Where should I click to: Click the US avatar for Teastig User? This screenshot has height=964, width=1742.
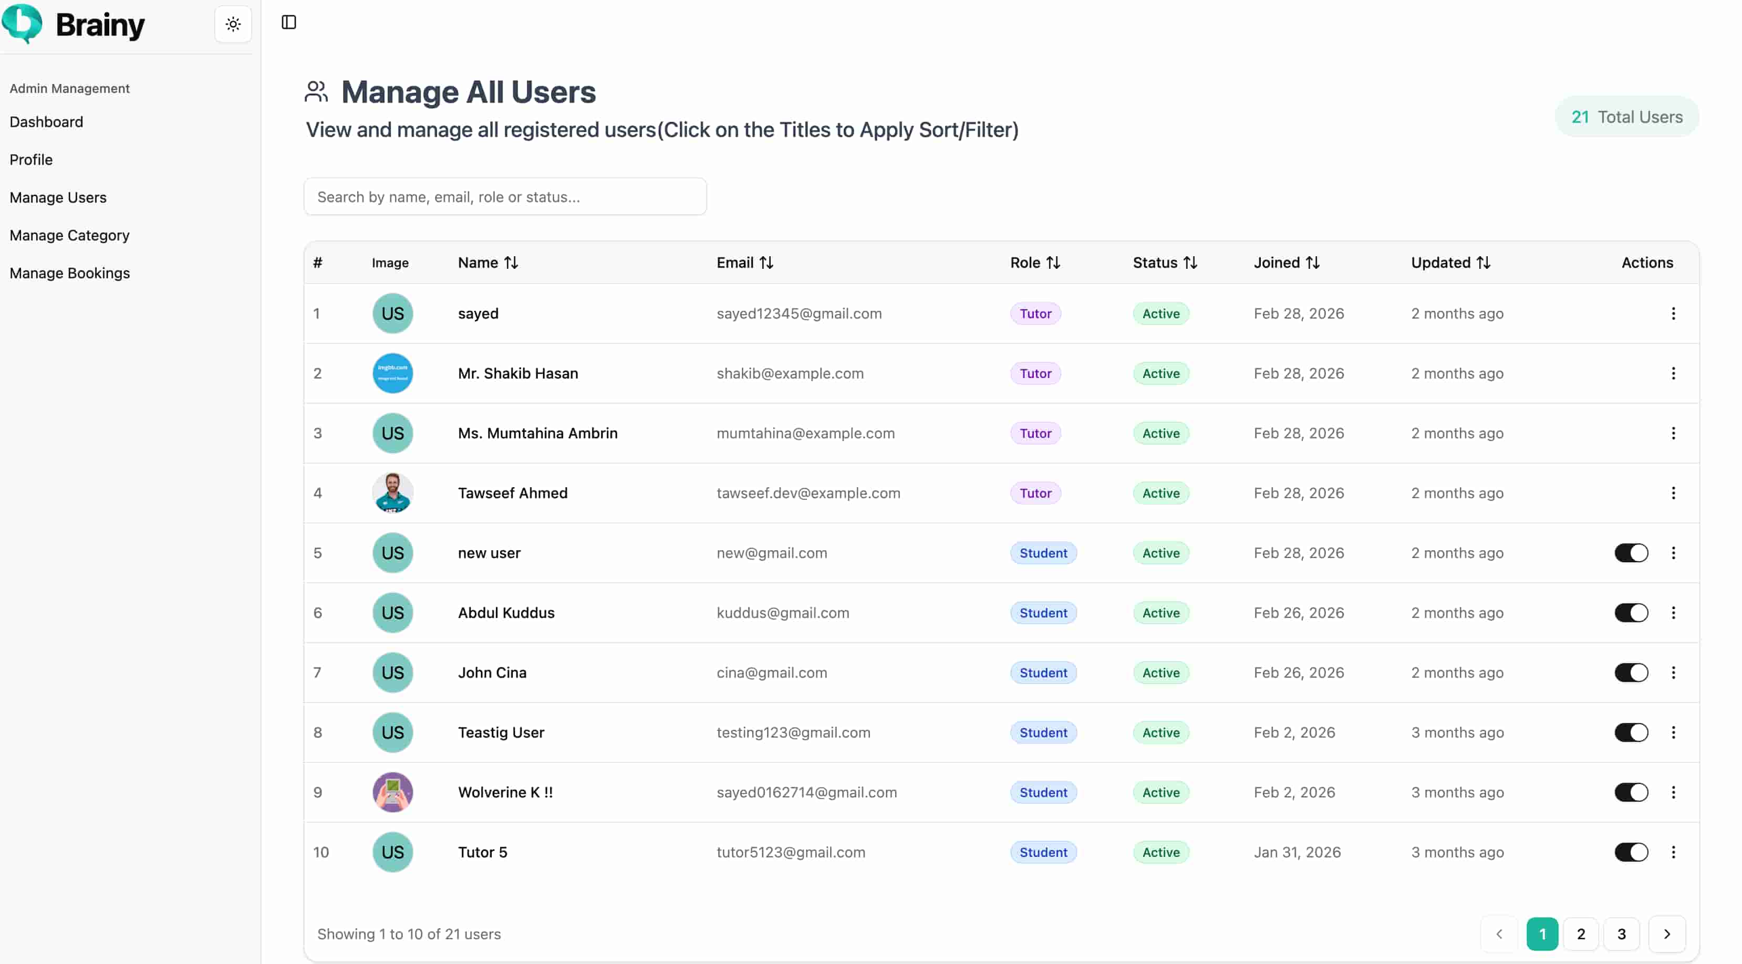[x=393, y=732]
